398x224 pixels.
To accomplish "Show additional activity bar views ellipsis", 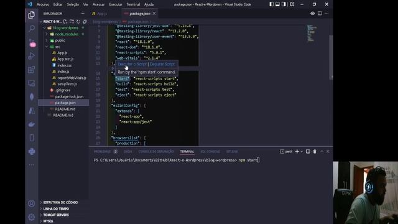I will [x=32, y=165].
